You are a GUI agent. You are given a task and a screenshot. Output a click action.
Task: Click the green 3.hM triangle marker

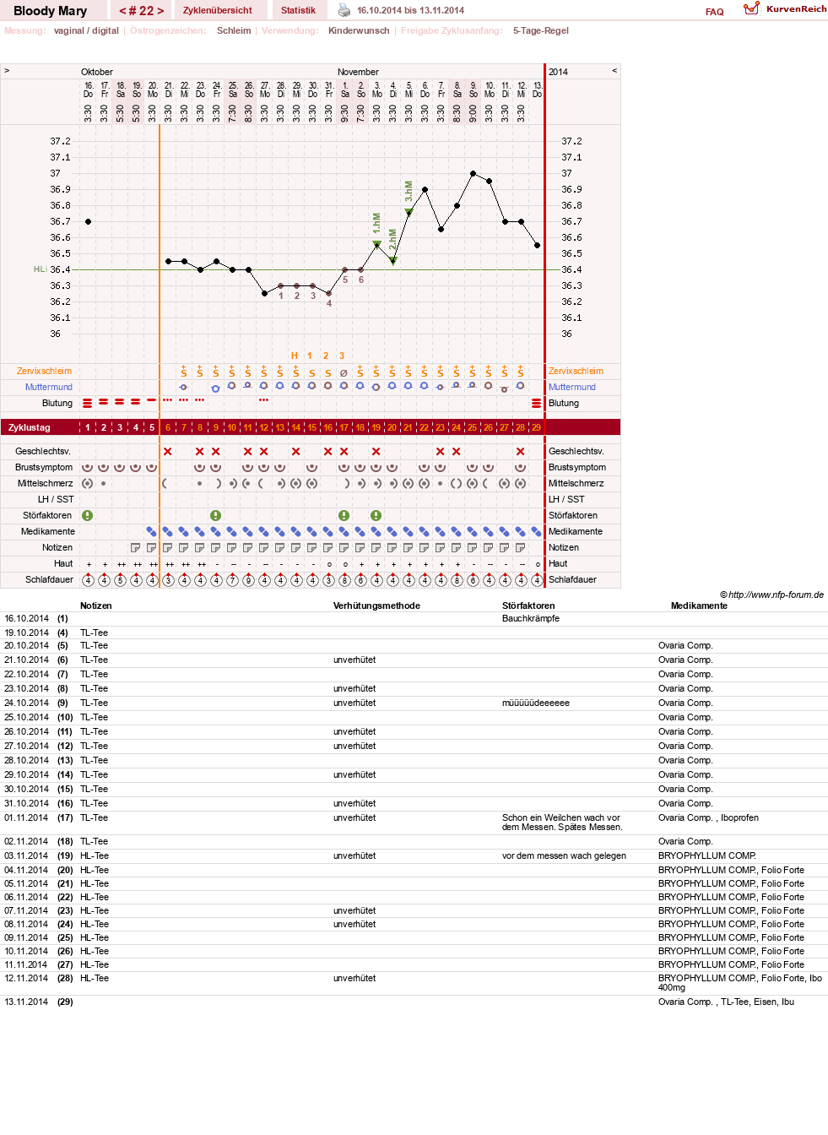coord(409,212)
